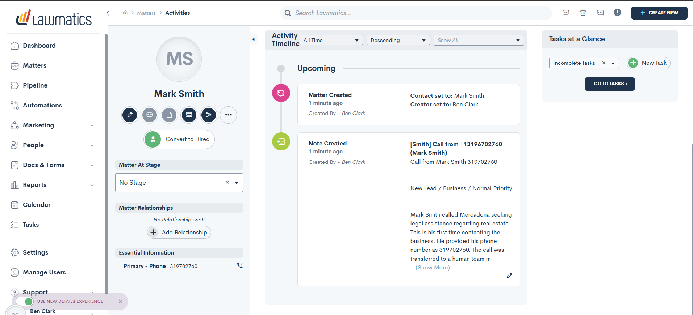Click the Lawmatics logo

(54, 18)
